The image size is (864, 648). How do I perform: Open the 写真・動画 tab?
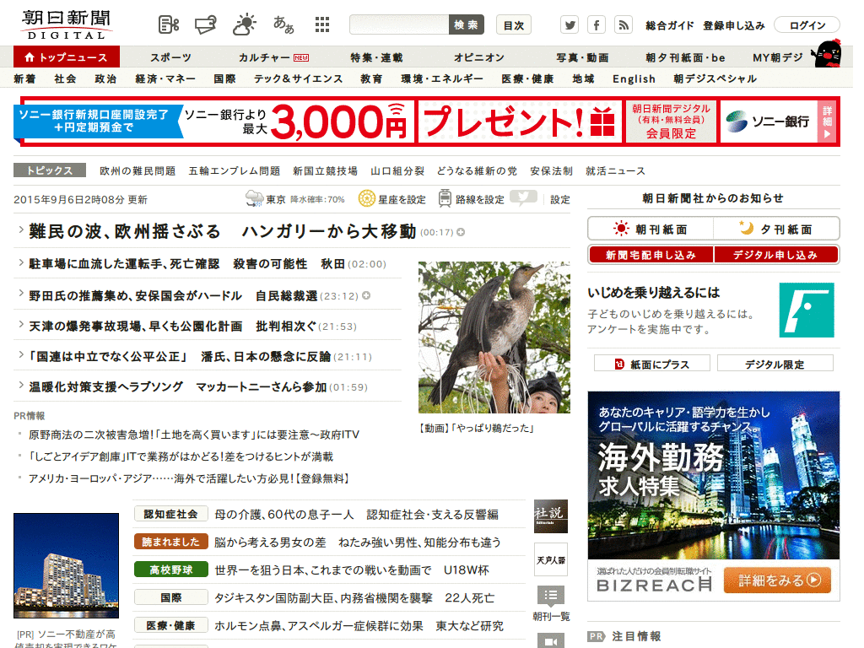tap(582, 57)
